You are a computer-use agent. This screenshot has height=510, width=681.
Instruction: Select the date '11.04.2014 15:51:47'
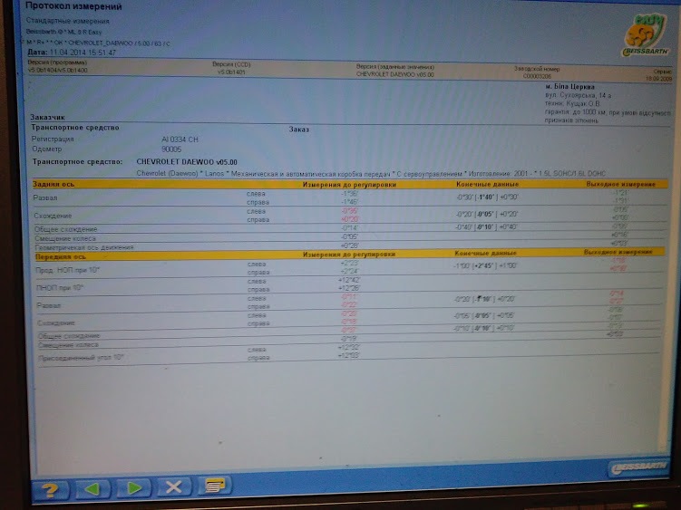tap(83, 53)
